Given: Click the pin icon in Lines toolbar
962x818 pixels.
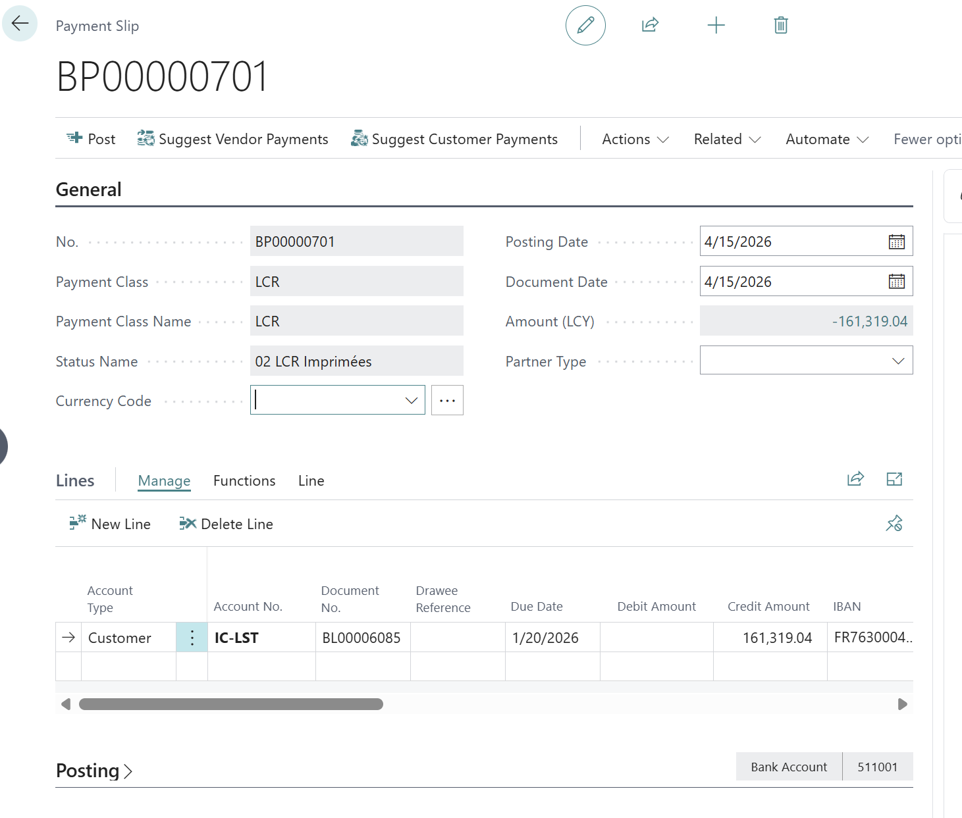Looking at the screenshot, I should tap(894, 524).
